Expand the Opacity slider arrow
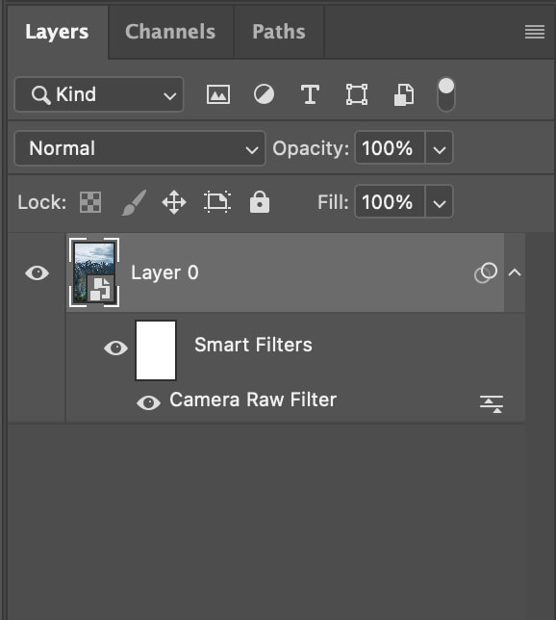556x620 pixels. [439, 148]
